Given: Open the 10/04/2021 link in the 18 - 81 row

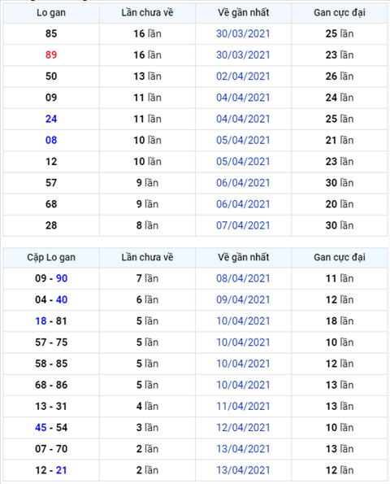Looking at the screenshot, I should point(243,321).
